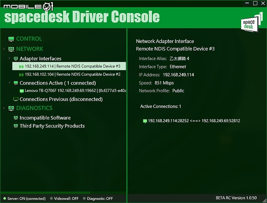Click IP Address value 192.168.249.114
The height and width of the screenshot is (203, 267).
tap(178, 75)
